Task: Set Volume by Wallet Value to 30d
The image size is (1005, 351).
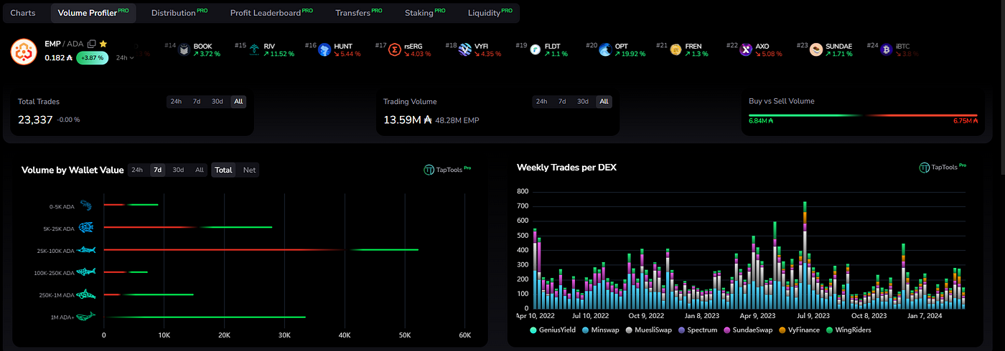Action: click(x=178, y=170)
